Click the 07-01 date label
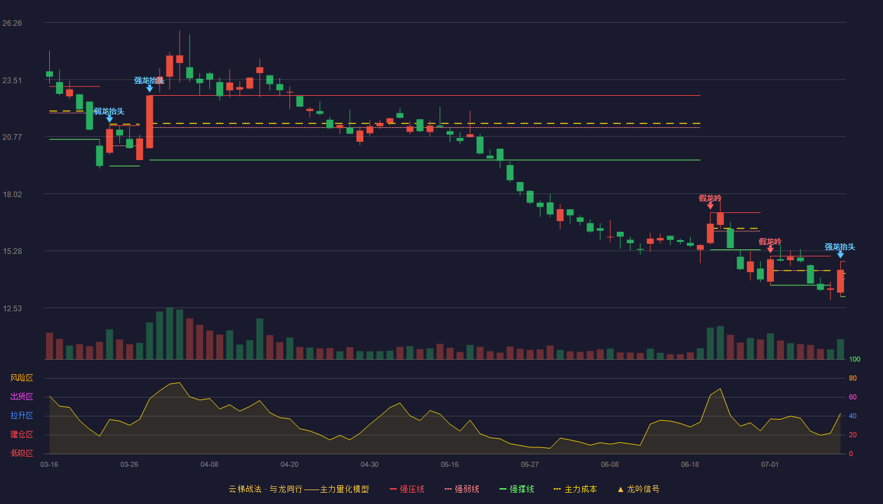The width and height of the screenshot is (883, 504). point(770,464)
